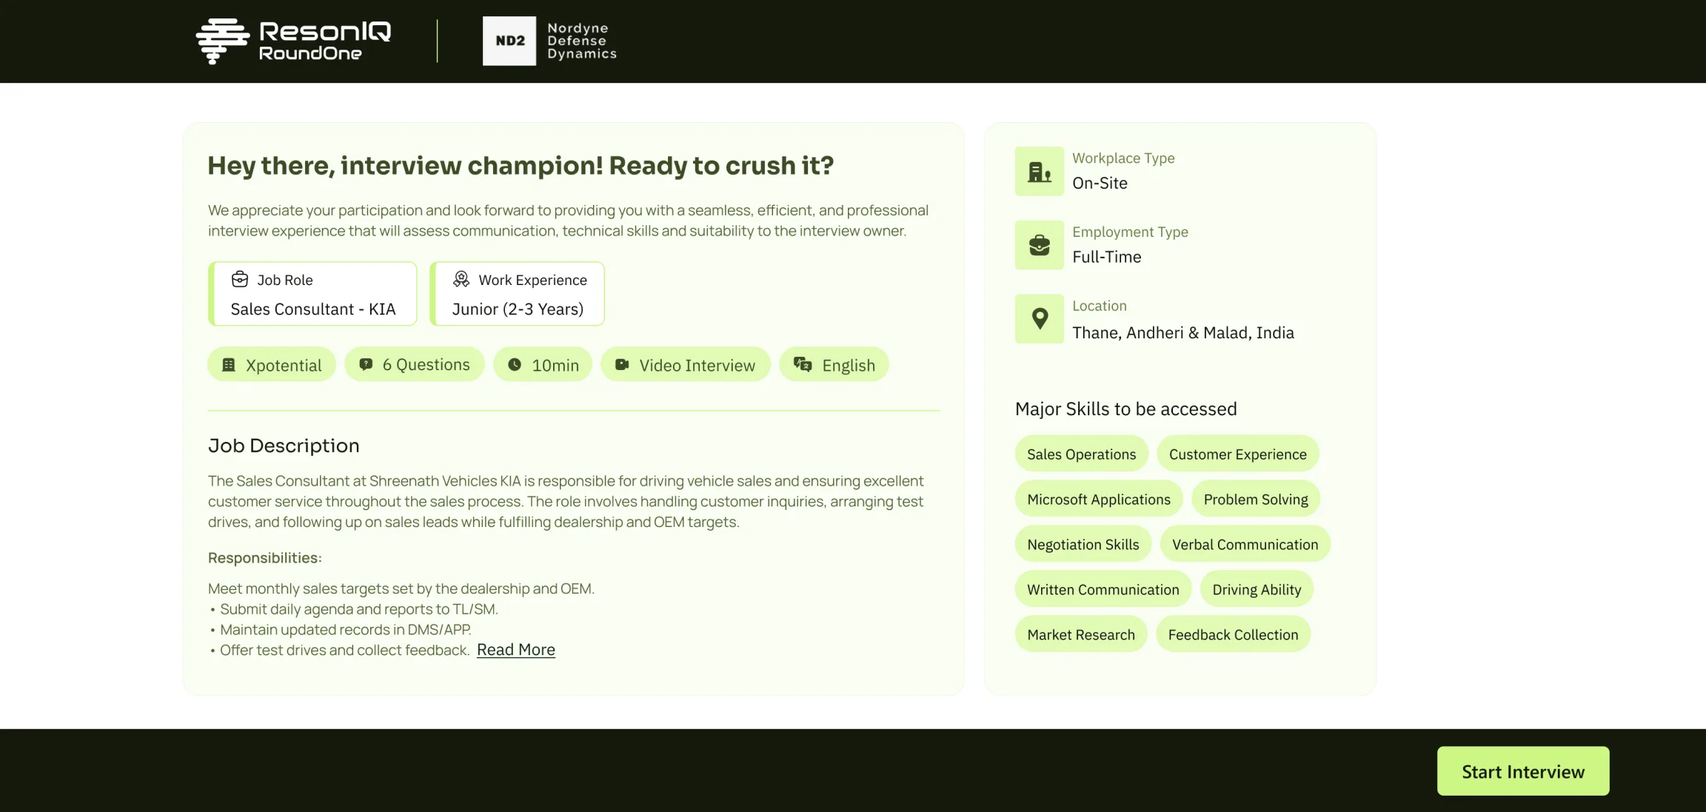This screenshot has height=812, width=1706.
Task: Click the Nordyne Defense Dynamics name
Action: click(582, 41)
